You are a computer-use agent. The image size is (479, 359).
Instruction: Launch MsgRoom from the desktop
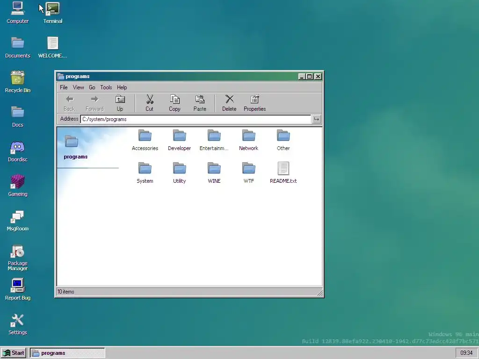point(17,220)
